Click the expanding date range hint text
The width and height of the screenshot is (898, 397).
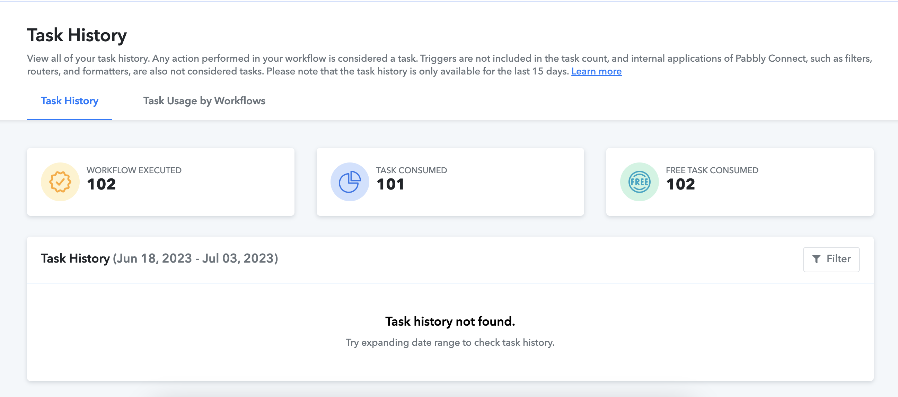[x=450, y=343]
